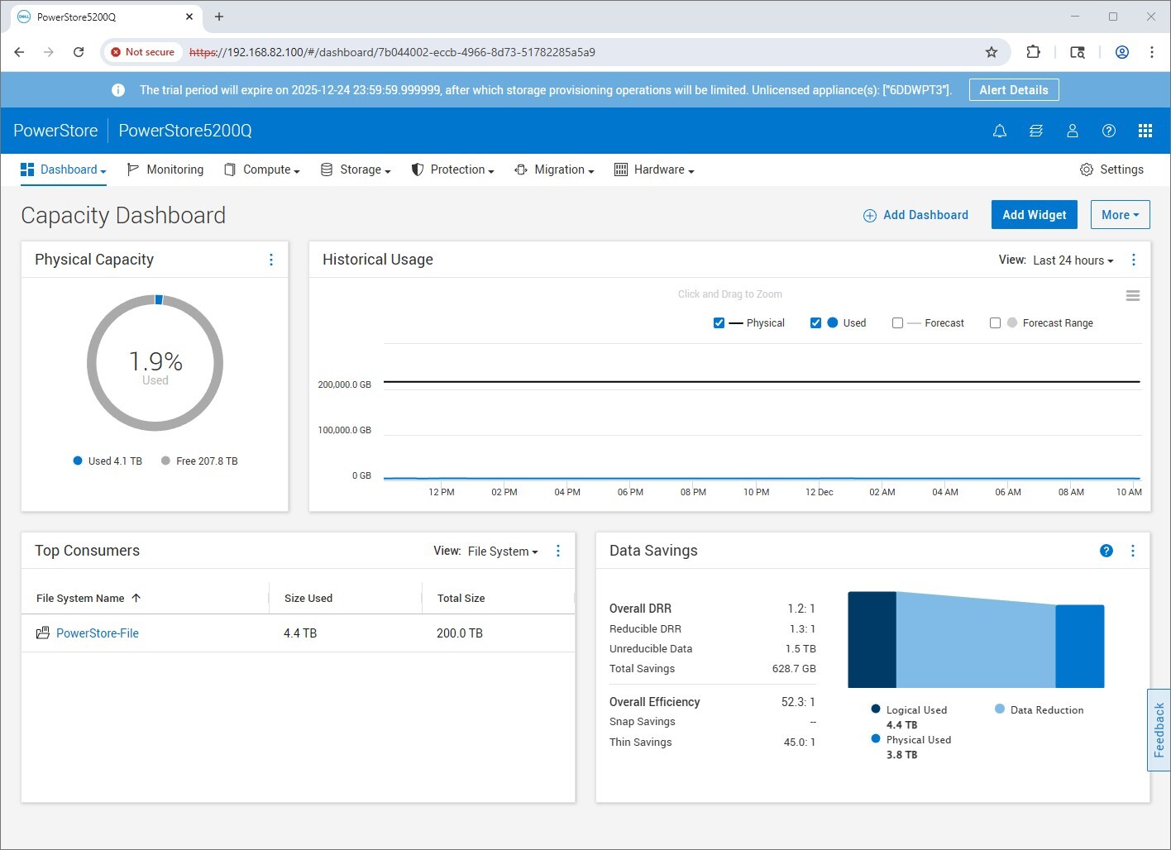Open the user account icon in PowerStore header
1171x850 pixels.
(1073, 131)
